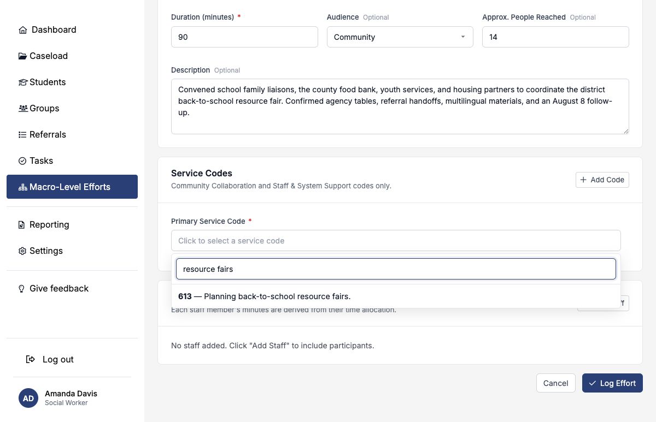656x422 pixels.
Task: Click the Log out arrow icon
Action: [31, 359]
